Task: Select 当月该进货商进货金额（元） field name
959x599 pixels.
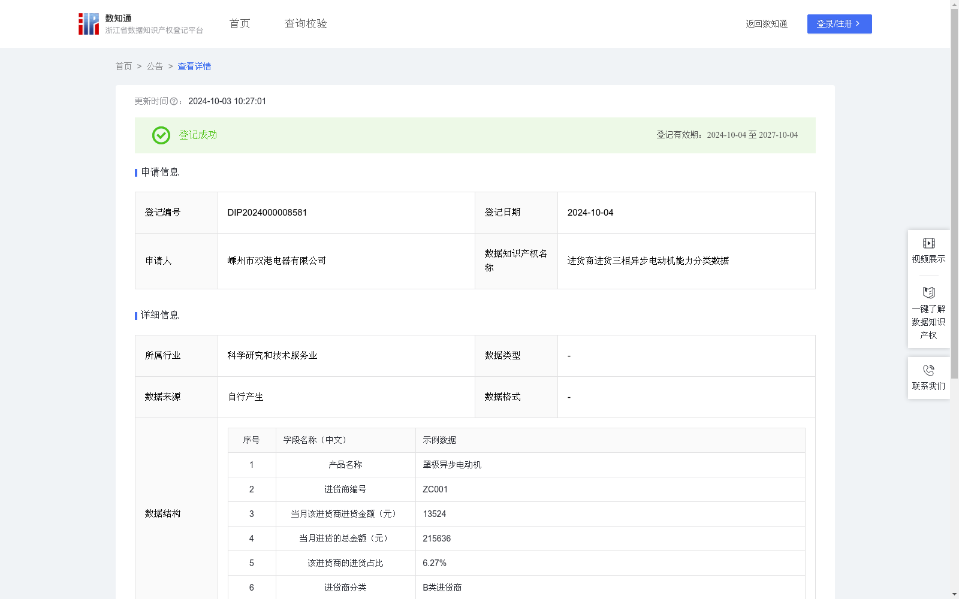Action: pyautogui.click(x=345, y=514)
